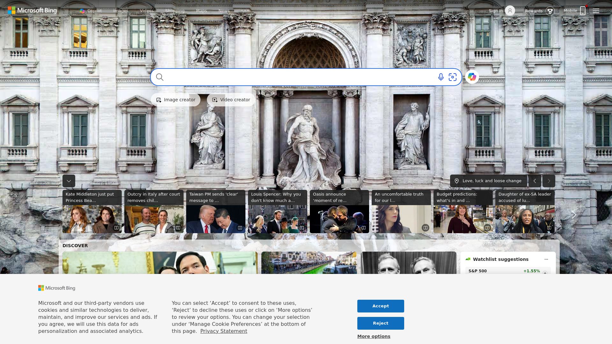Screen dimensions: 612x344
Task: Open Watchlist suggestions options menu
Action: (546, 259)
